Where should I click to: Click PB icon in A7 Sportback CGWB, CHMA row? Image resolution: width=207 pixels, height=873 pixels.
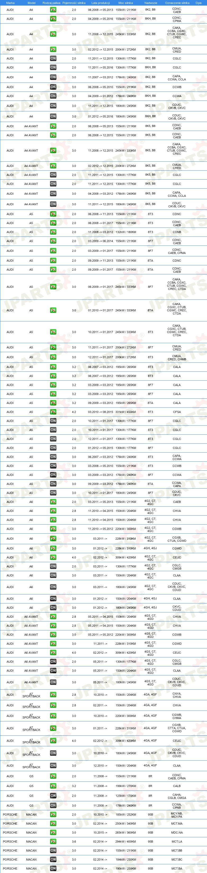(x=53, y=716)
